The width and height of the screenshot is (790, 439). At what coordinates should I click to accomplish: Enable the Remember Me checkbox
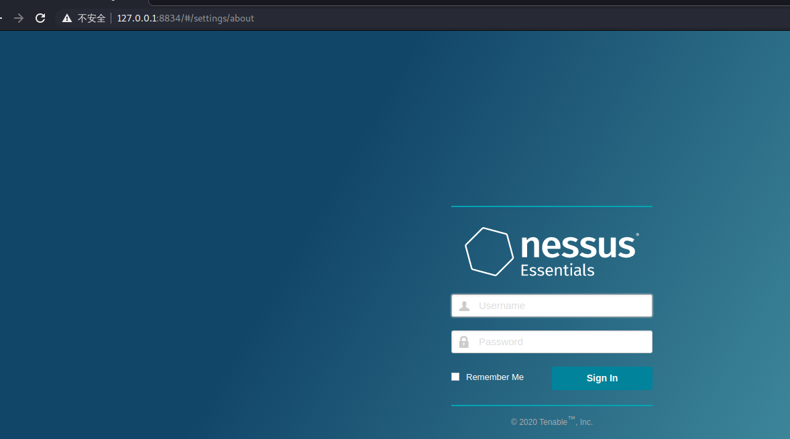(455, 377)
